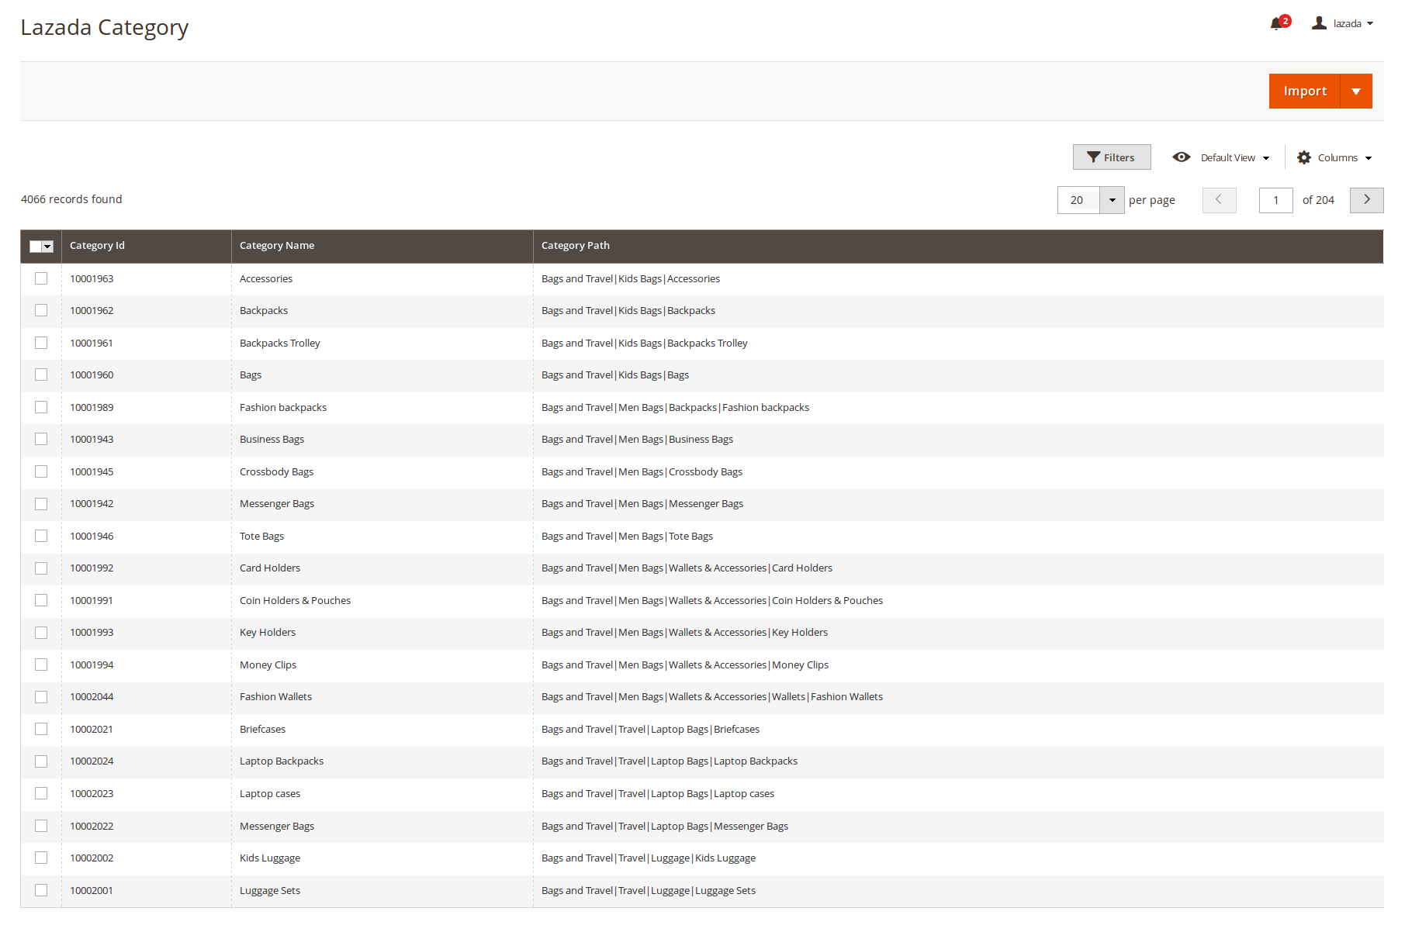Open the notifications bell
The height and width of the screenshot is (939, 1405).
pyautogui.click(x=1276, y=24)
